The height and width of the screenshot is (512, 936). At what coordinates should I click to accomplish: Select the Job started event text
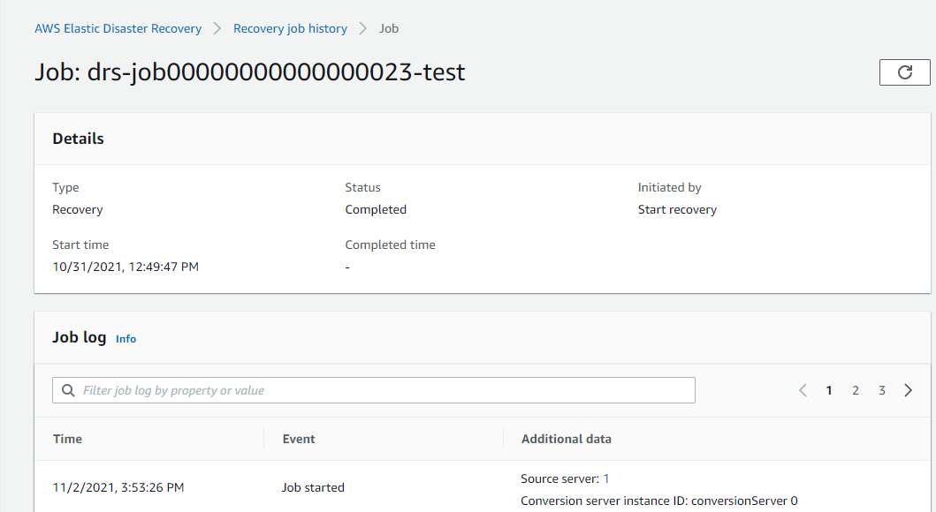tap(314, 487)
